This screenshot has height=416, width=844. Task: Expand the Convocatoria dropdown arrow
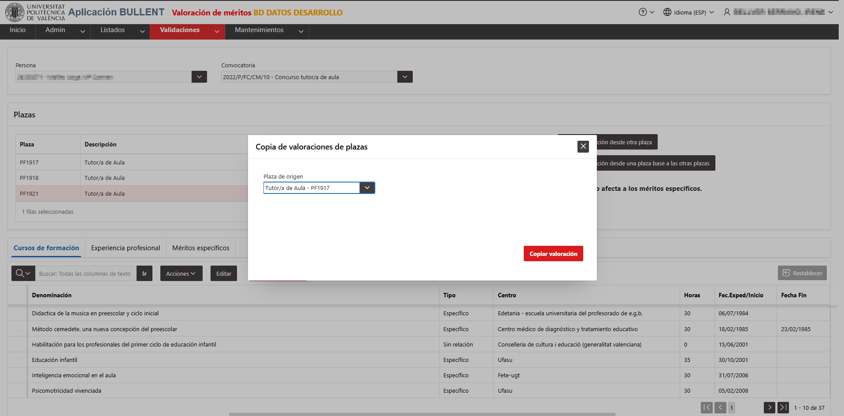(x=405, y=77)
